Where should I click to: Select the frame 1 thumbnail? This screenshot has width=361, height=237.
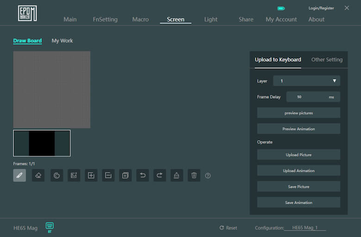coord(42,143)
